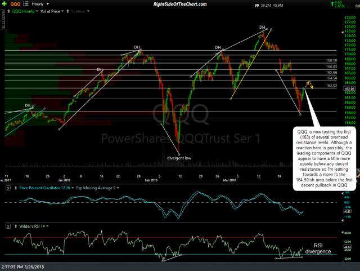Viewport: 360px width, 271px height.
Task: Click the 162.96 current price label
Action: 349,88
